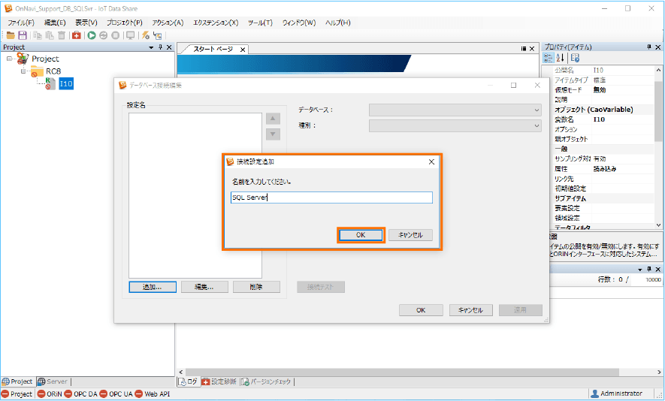Click the Monitor screen toolbar icon

point(131,35)
